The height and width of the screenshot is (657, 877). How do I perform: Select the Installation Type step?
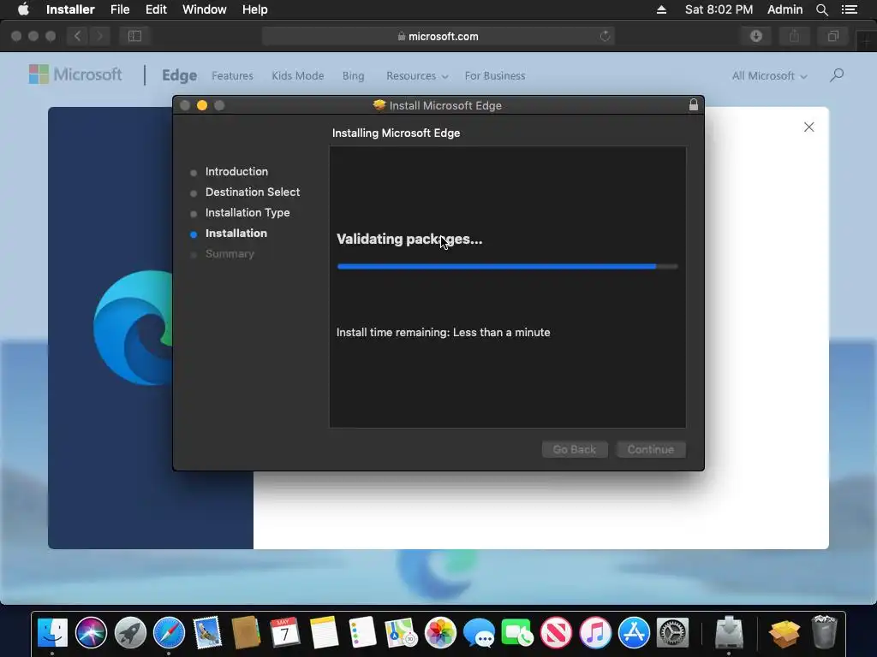[x=248, y=213]
